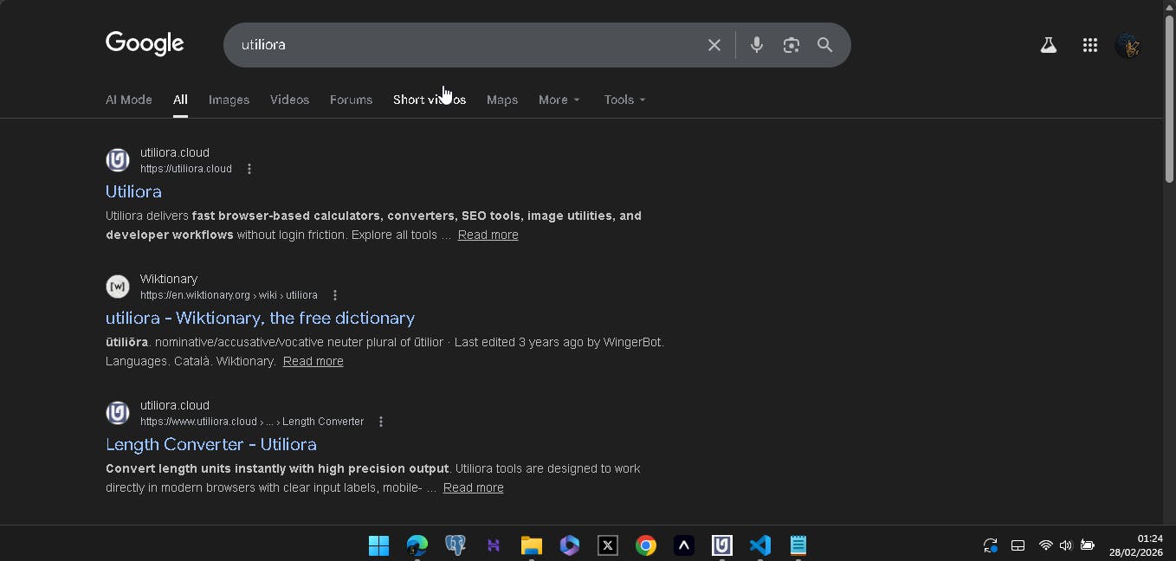1176x561 pixels.
Task: Click the https://utiliora.cloud URL text
Action: [186, 169]
